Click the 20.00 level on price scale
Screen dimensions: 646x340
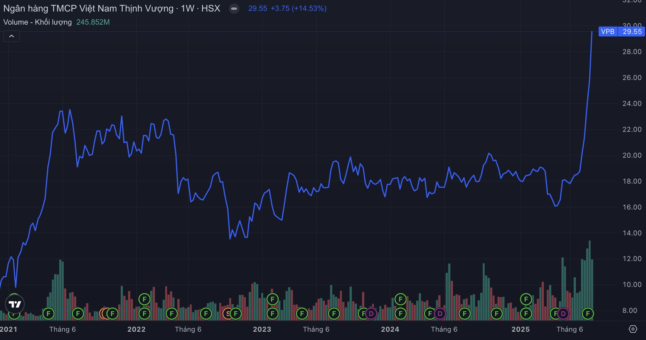pyautogui.click(x=632, y=155)
